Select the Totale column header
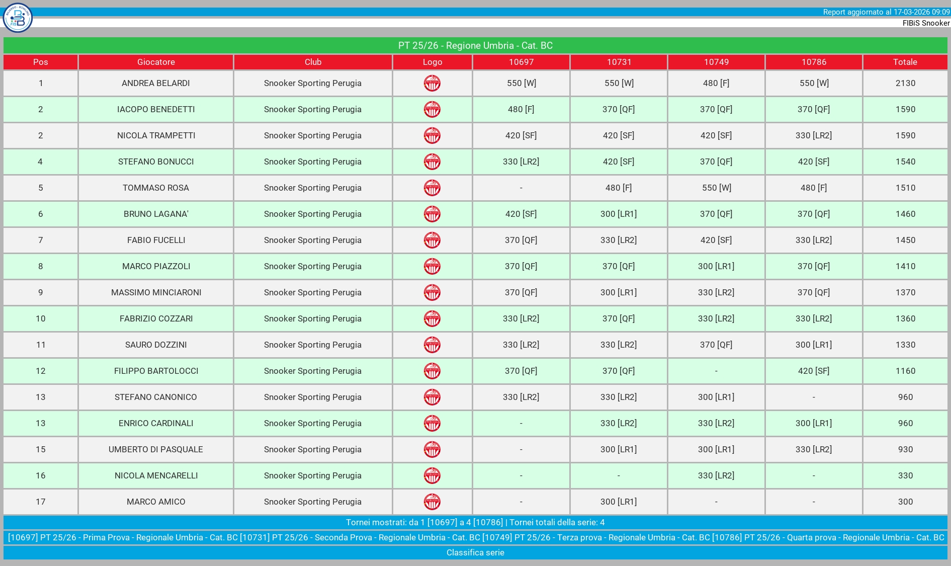The image size is (951, 566). coord(905,62)
